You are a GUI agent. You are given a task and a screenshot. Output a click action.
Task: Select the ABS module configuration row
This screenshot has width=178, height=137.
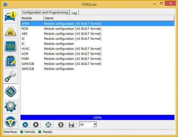click(98, 34)
